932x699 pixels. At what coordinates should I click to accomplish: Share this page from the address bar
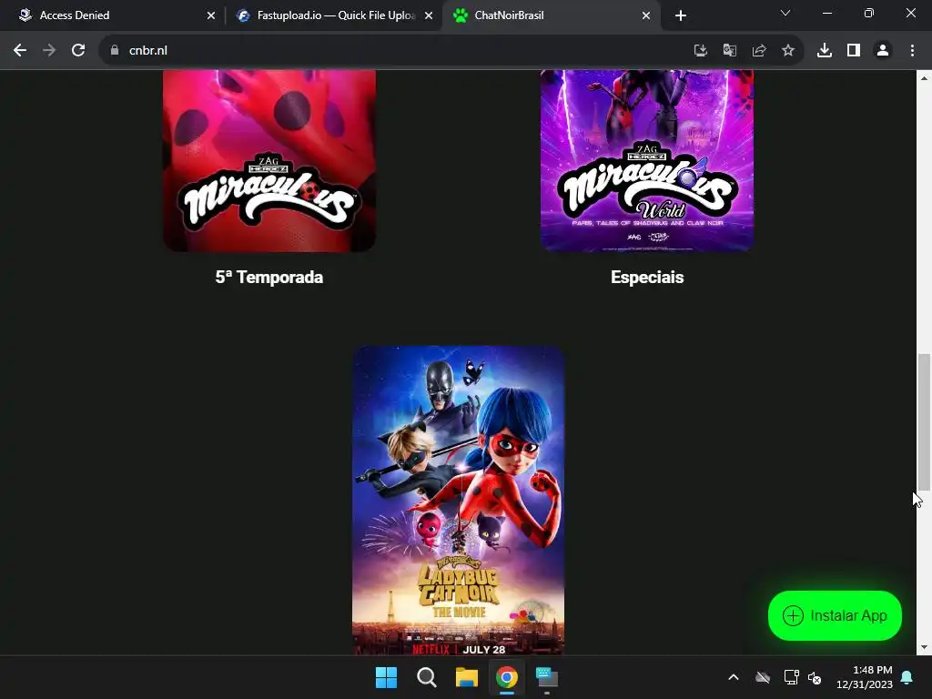click(x=759, y=51)
